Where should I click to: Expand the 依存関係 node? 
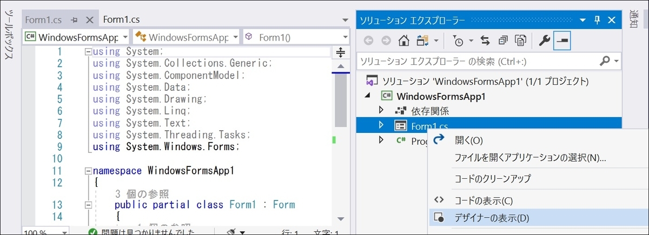(381, 110)
